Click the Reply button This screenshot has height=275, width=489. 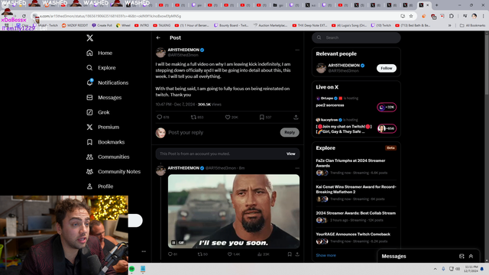coord(290,132)
